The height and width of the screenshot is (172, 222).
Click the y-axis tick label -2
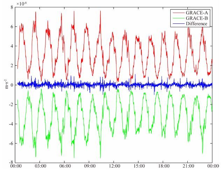point(11,105)
